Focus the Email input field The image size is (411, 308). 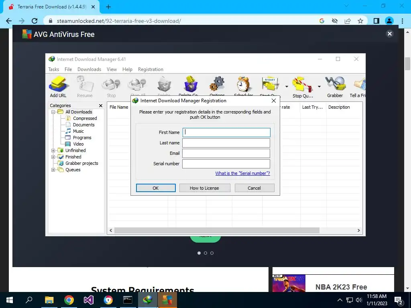click(x=226, y=154)
